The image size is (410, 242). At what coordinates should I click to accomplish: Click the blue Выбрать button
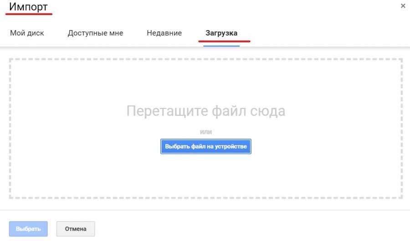(x=28, y=229)
